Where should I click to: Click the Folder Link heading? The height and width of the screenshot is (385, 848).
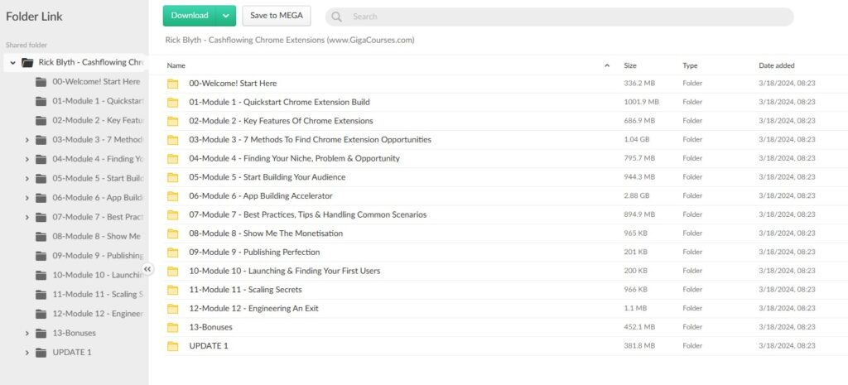pyautogui.click(x=34, y=17)
